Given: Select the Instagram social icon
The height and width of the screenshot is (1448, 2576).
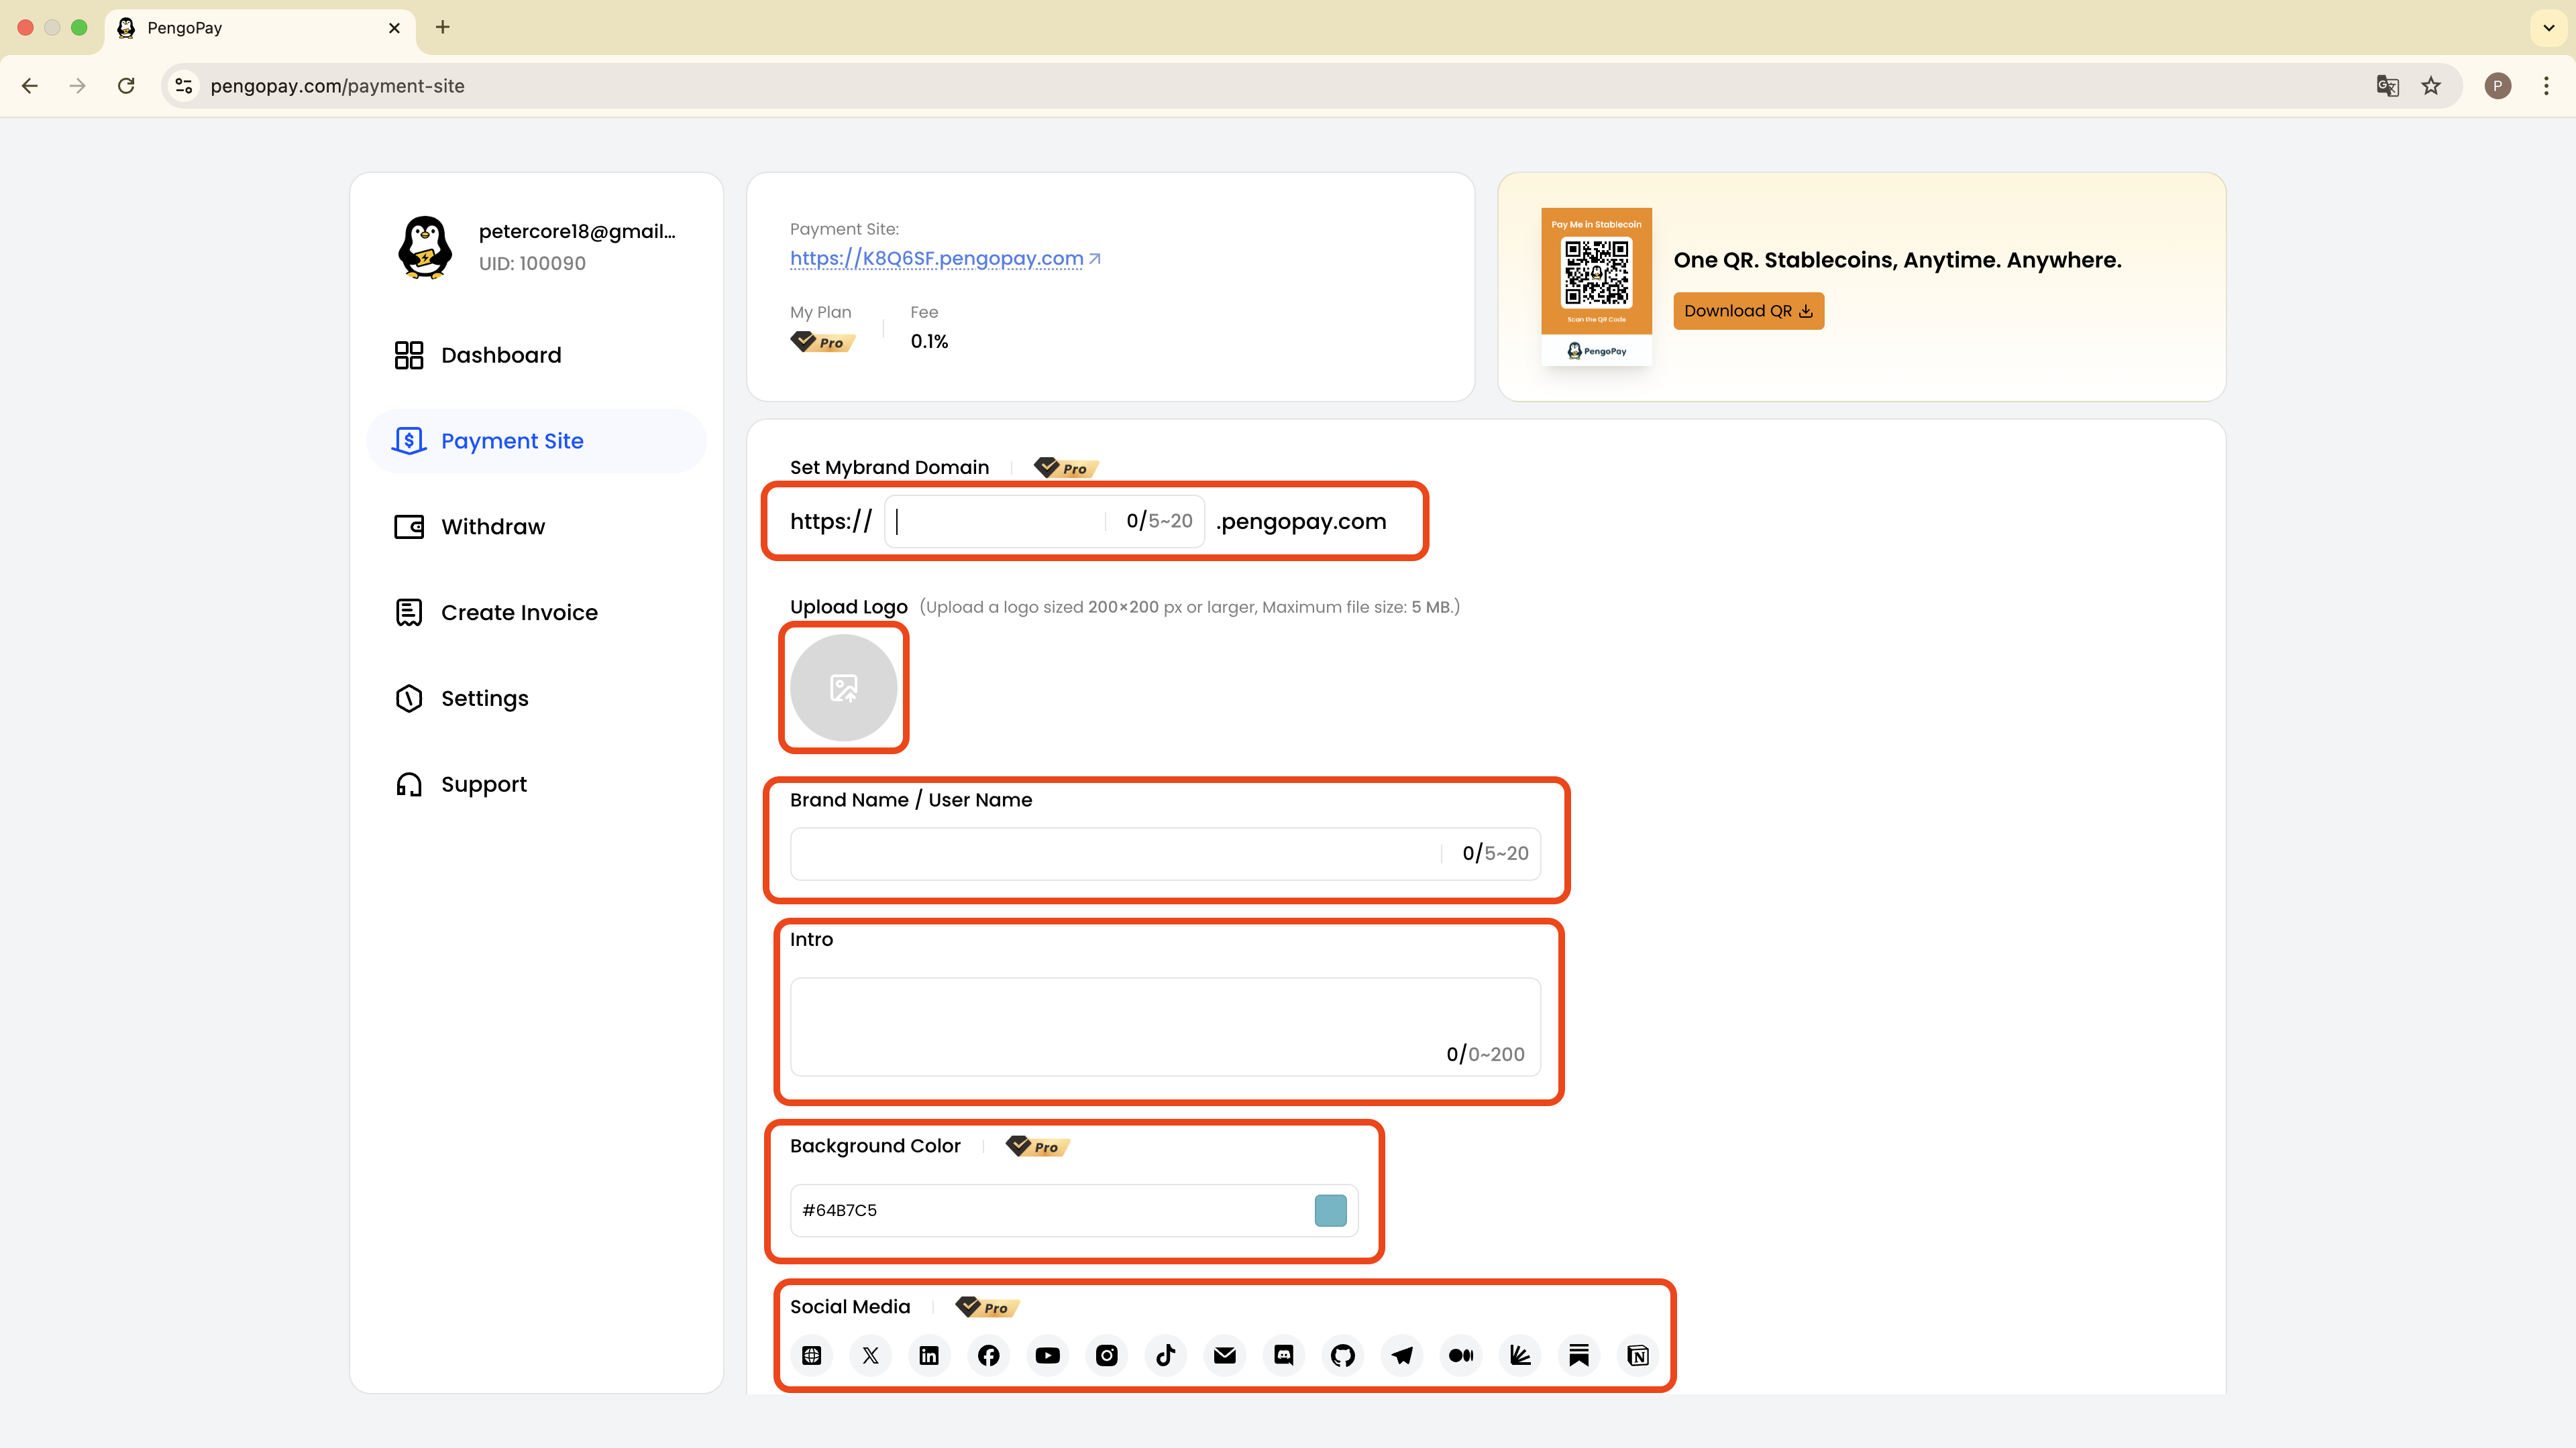Looking at the screenshot, I should (1107, 1355).
